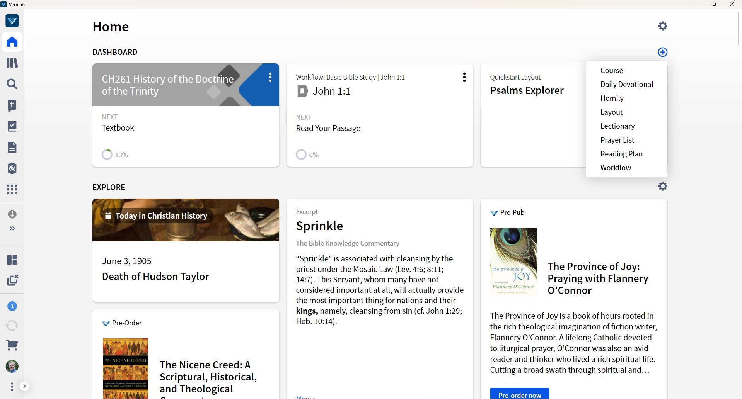Click The Nicene Creed book cover
742x399 pixels.
[x=126, y=368]
